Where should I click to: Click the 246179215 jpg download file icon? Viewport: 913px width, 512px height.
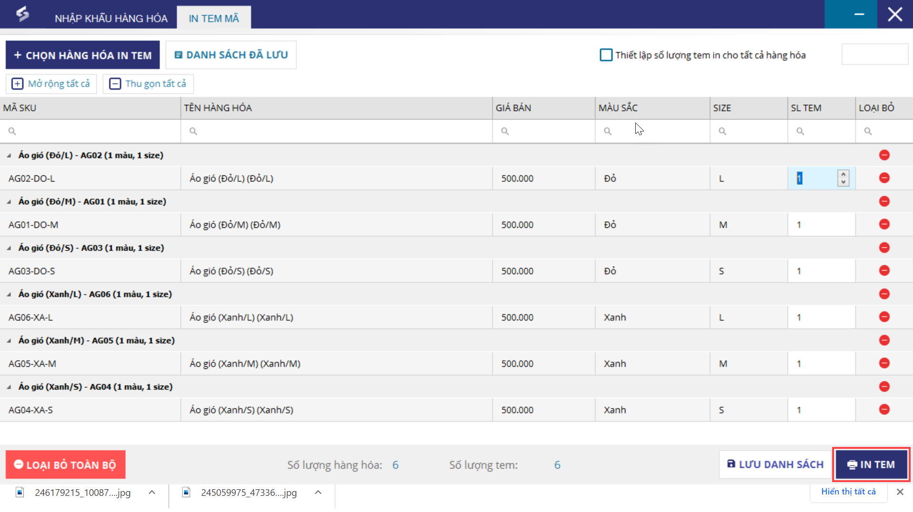(x=20, y=493)
